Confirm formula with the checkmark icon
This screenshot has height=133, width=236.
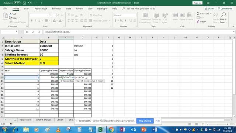[33, 32]
